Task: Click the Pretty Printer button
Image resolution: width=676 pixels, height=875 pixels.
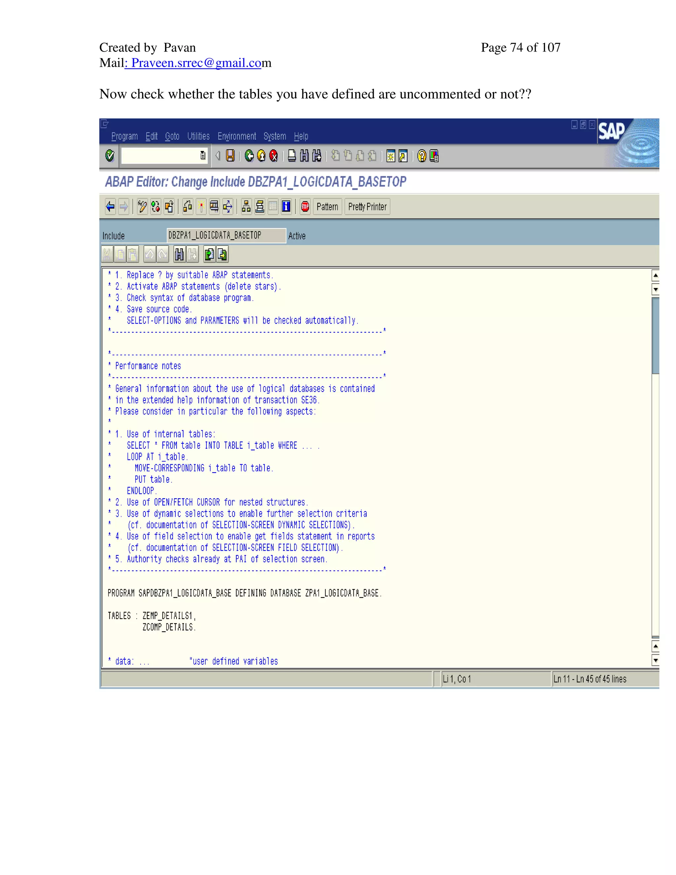Action: click(x=367, y=207)
